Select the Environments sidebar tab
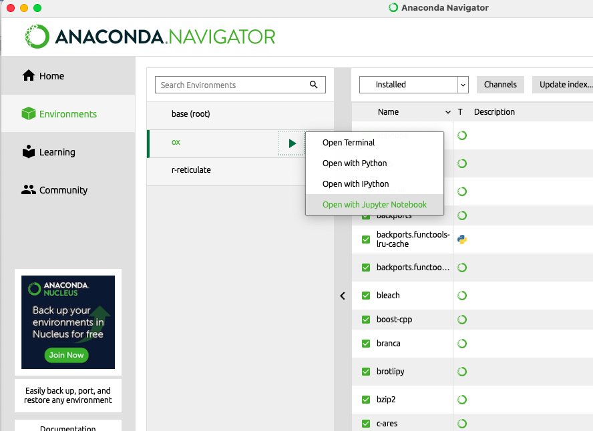The width and height of the screenshot is (593, 431). [x=68, y=113]
